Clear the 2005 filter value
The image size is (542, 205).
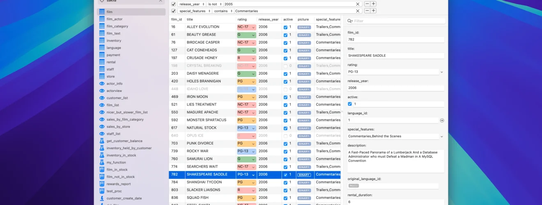[358, 4]
